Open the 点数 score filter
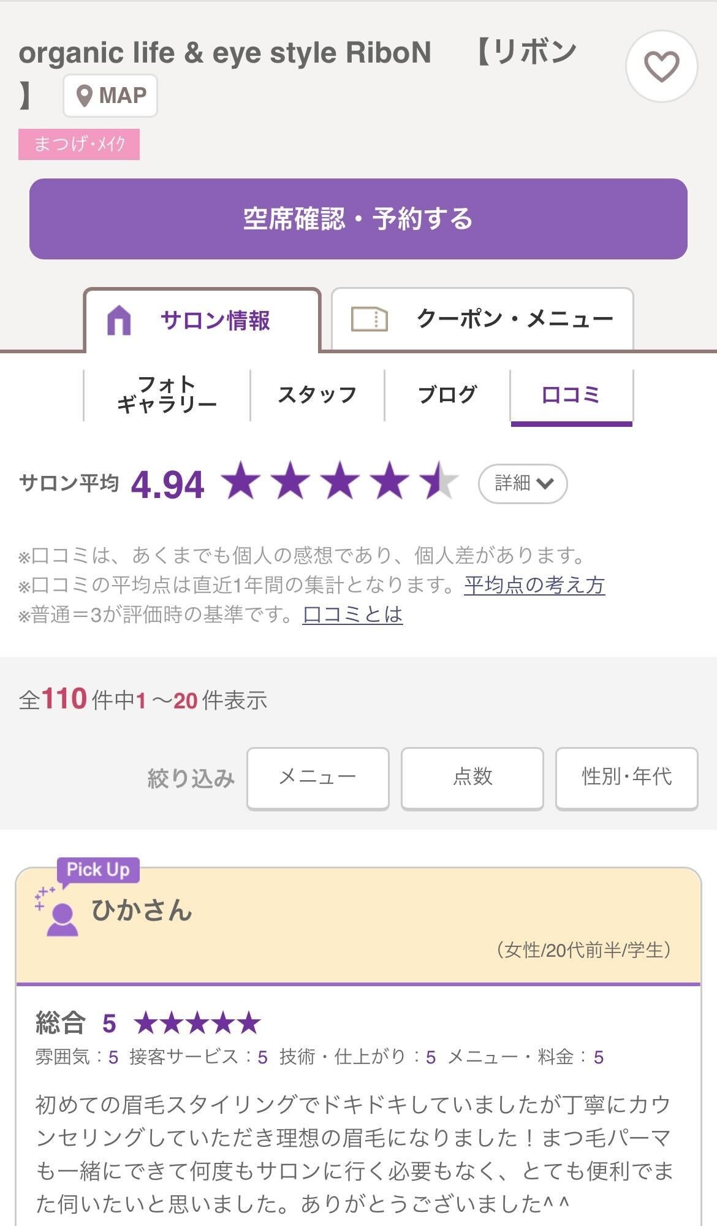This screenshot has height=1226, width=717. coord(472,778)
